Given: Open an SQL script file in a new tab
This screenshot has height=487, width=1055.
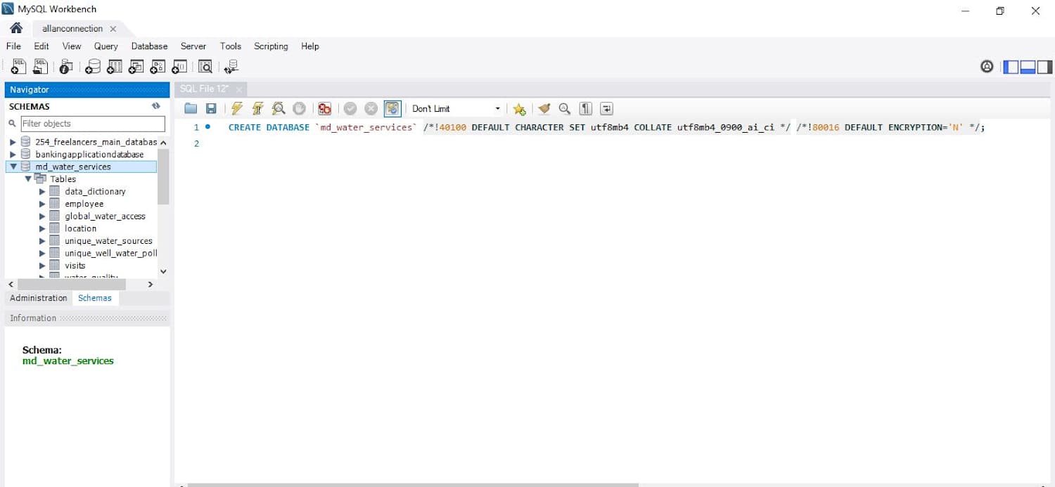Looking at the screenshot, I should point(41,67).
